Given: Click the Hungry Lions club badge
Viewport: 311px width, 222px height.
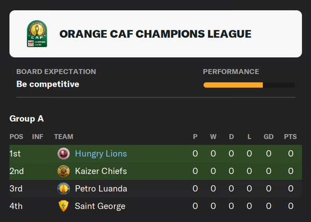Looking at the screenshot, I should coord(63,153).
